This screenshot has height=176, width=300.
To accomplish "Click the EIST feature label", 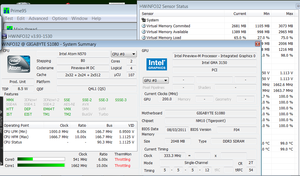I will 28,114.
